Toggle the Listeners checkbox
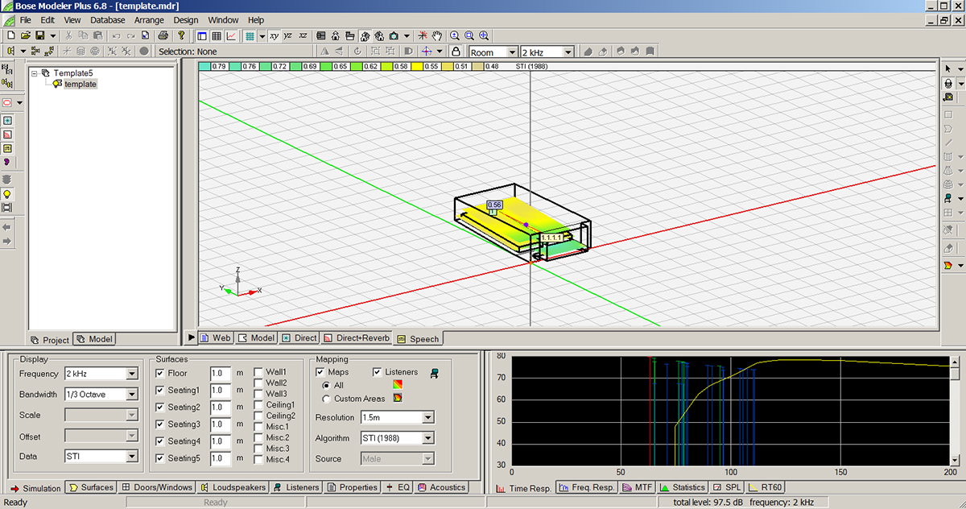This screenshot has height=509, width=966. coord(377,372)
